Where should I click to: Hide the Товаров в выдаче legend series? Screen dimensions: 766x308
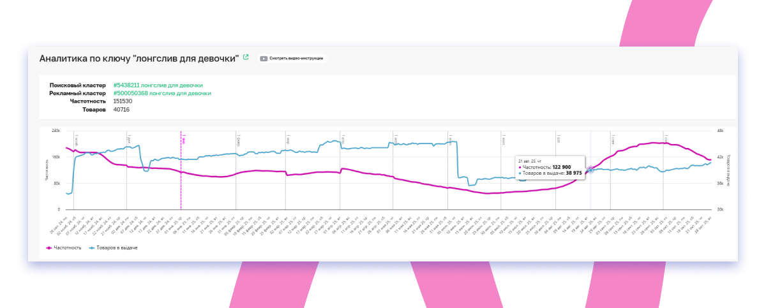tap(113, 247)
